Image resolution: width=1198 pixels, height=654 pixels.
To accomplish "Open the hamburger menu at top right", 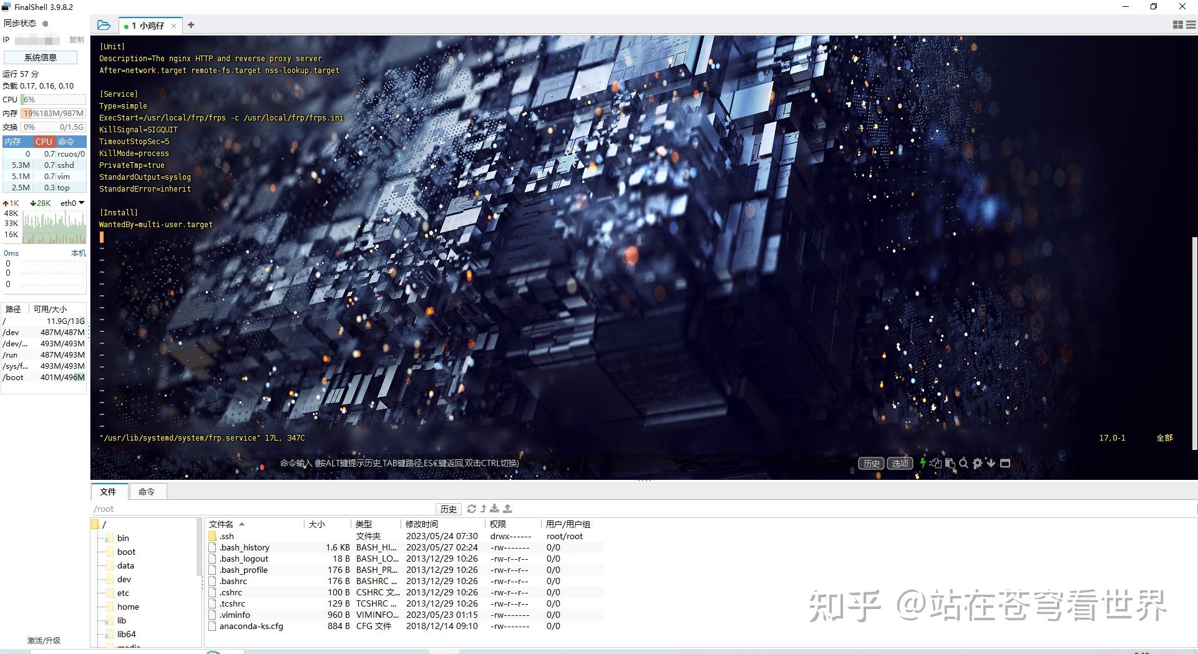I will pyautogui.click(x=1191, y=25).
